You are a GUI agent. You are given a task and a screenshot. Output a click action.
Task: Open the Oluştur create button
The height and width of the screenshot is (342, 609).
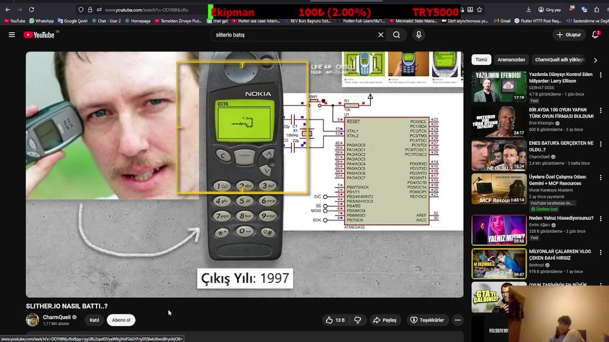click(x=569, y=35)
